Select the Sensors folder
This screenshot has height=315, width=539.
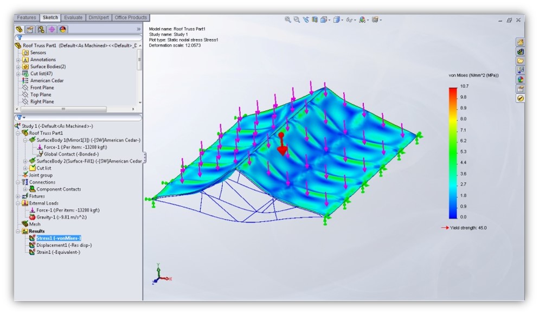click(38, 53)
